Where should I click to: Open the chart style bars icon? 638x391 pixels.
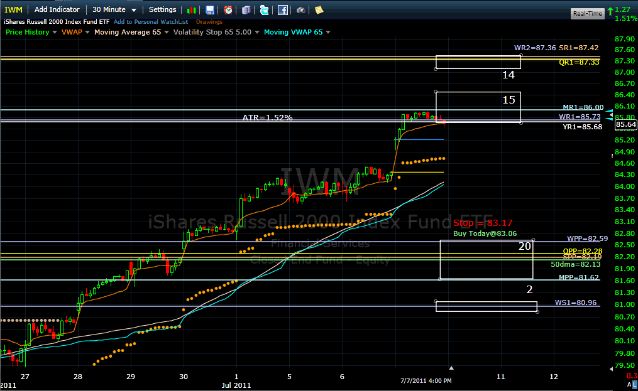[191, 10]
